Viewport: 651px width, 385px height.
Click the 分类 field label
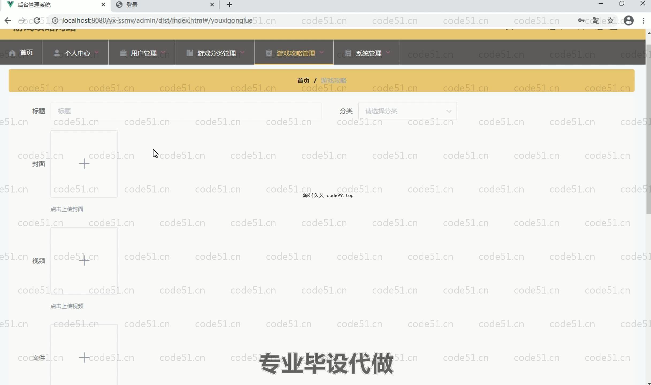pyautogui.click(x=346, y=111)
